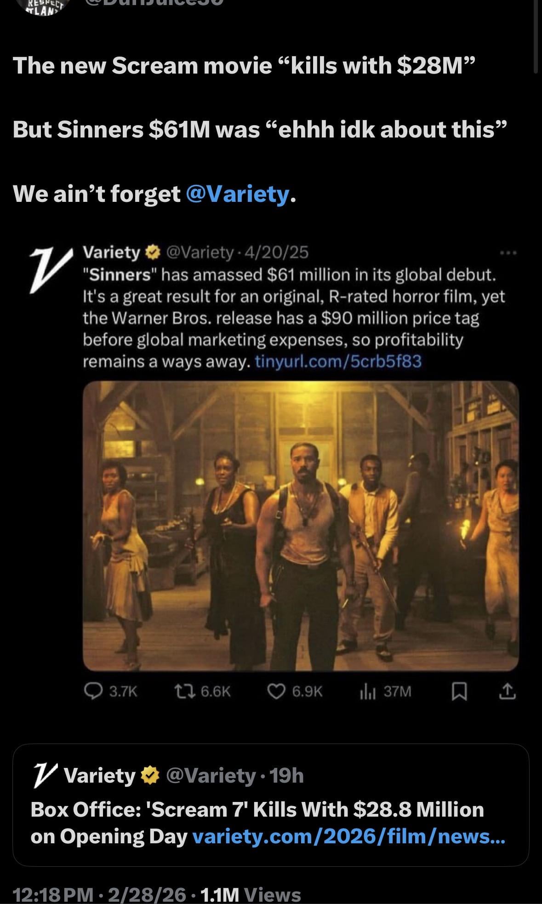Open the blue @Variety mention
542x904 pixels.
[x=238, y=194]
